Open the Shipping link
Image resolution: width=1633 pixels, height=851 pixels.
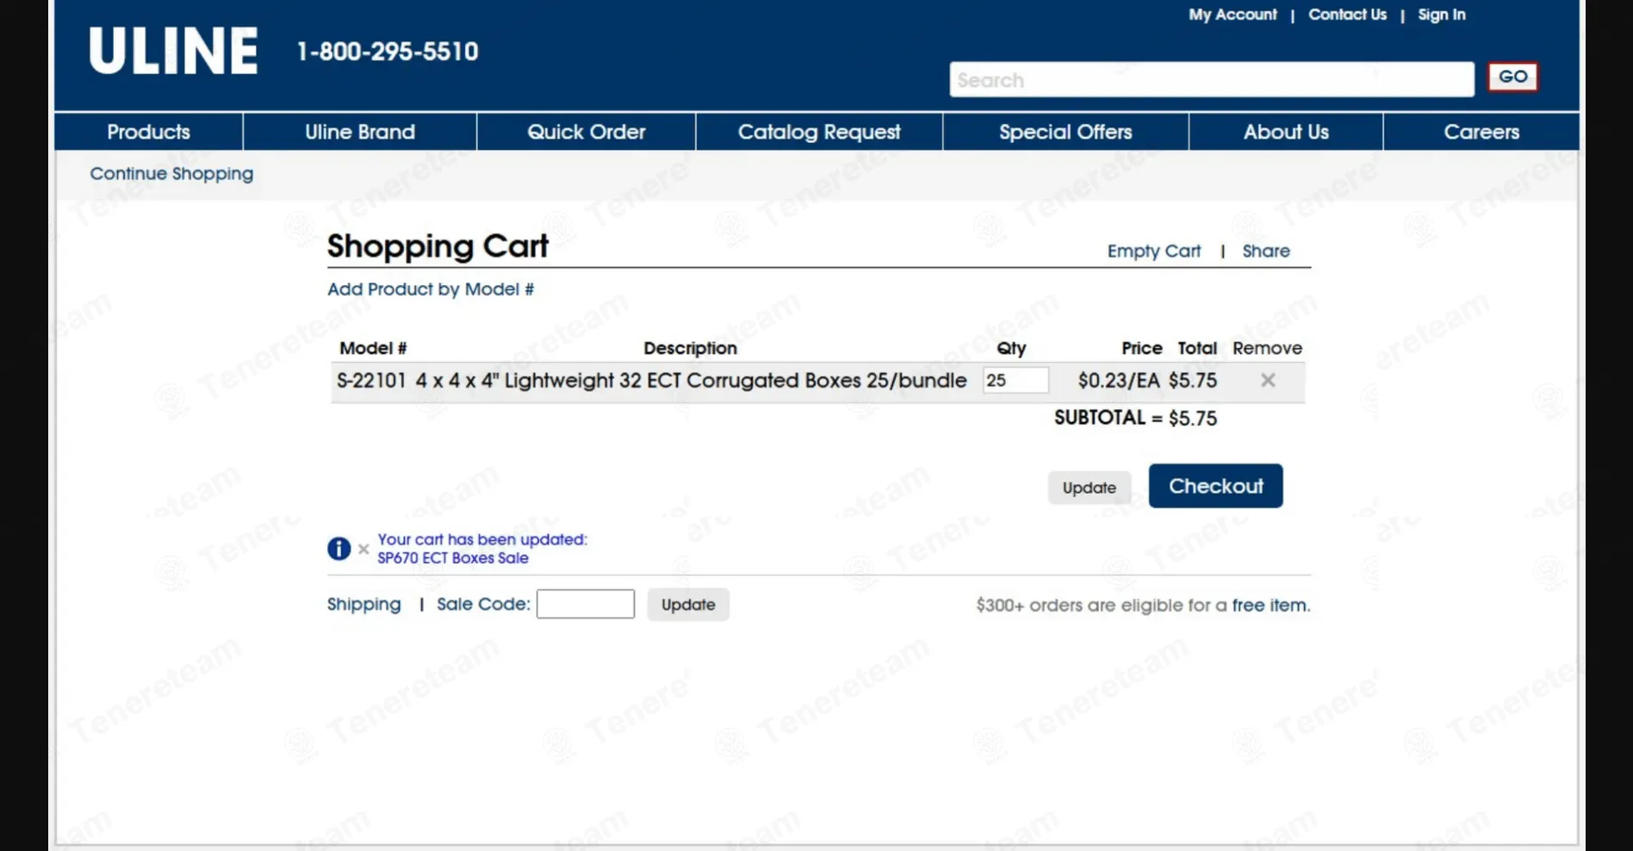pyautogui.click(x=363, y=605)
